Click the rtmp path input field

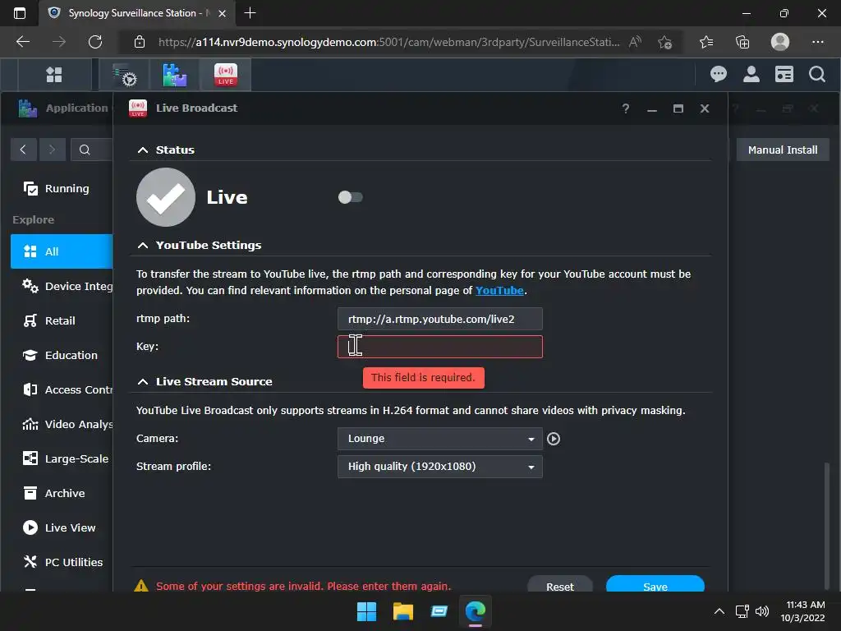pos(440,319)
